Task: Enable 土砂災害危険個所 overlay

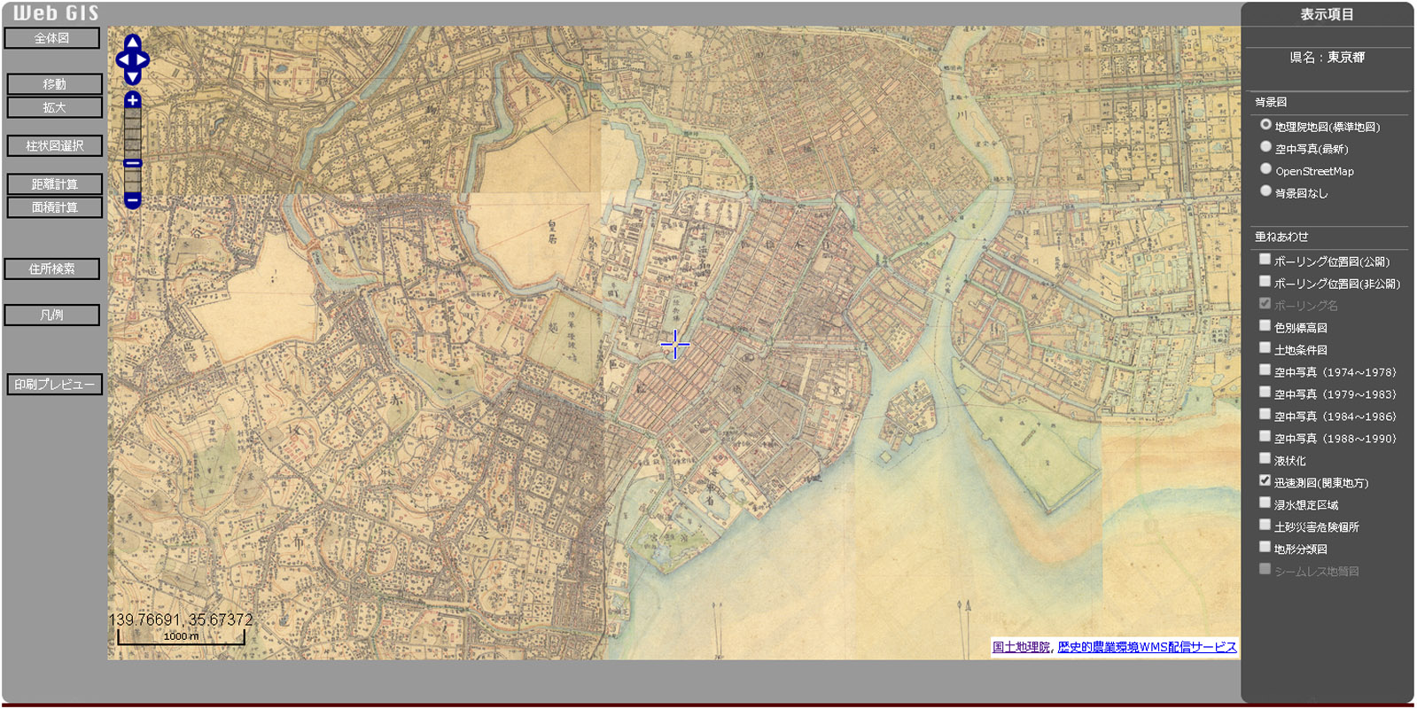Action: (x=1265, y=526)
